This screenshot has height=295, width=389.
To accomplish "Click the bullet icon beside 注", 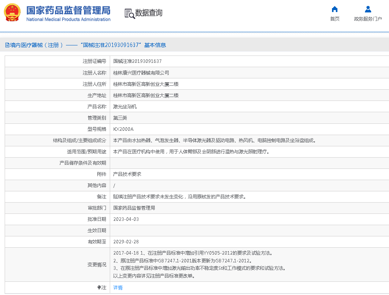I will click(x=99, y=288).
